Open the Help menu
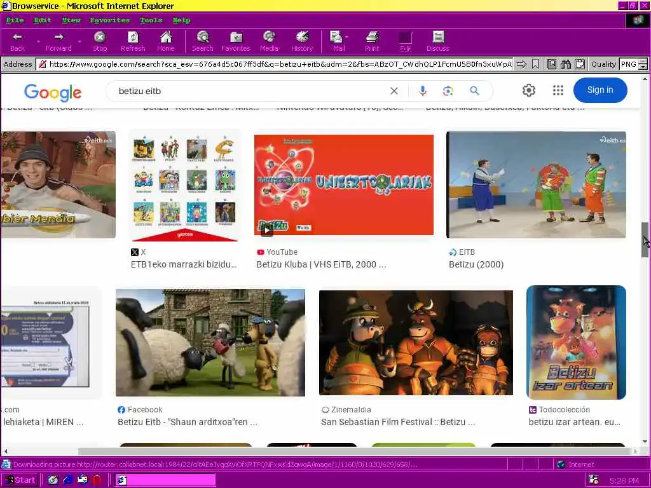Image resolution: width=651 pixels, height=488 pixels. point(181,20)
